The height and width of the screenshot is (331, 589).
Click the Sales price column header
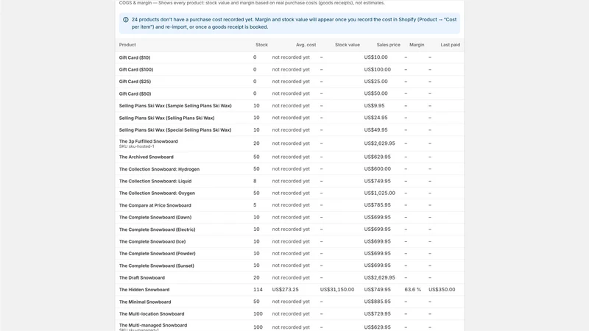(x=388, y=45)
